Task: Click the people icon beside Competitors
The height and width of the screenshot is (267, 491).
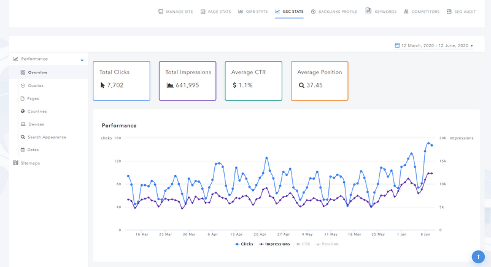Action: click(x=406, y=12)
